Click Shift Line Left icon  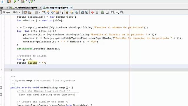coord(82,12)
